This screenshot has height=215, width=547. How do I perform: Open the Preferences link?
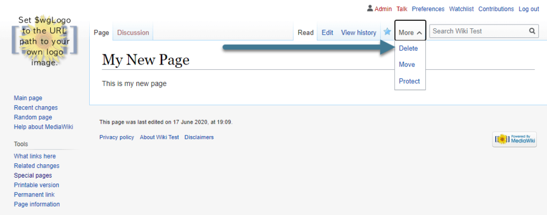(428, 9)
